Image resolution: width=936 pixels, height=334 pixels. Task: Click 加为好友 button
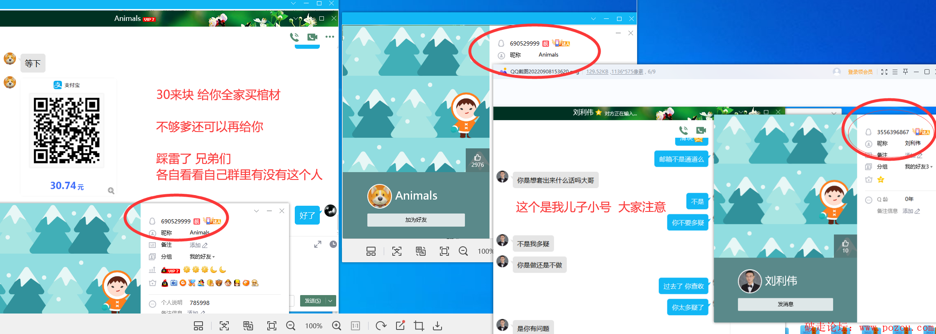[416, 220]
